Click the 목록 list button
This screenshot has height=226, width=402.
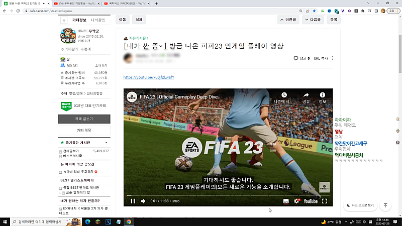334,20
